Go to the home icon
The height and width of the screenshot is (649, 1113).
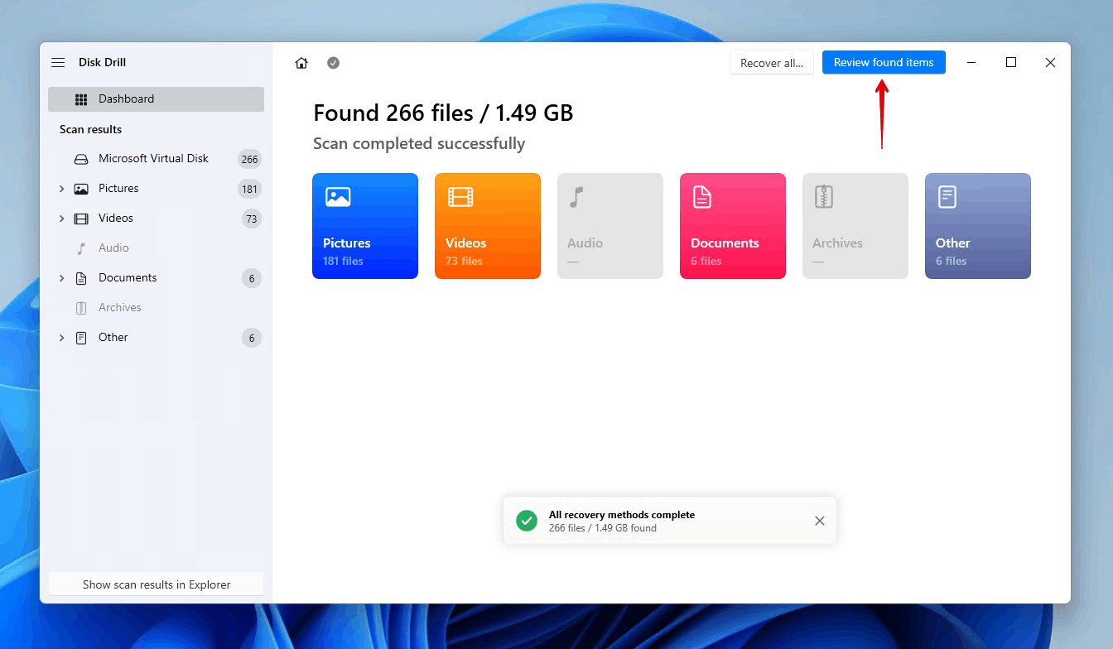[301, 63]
